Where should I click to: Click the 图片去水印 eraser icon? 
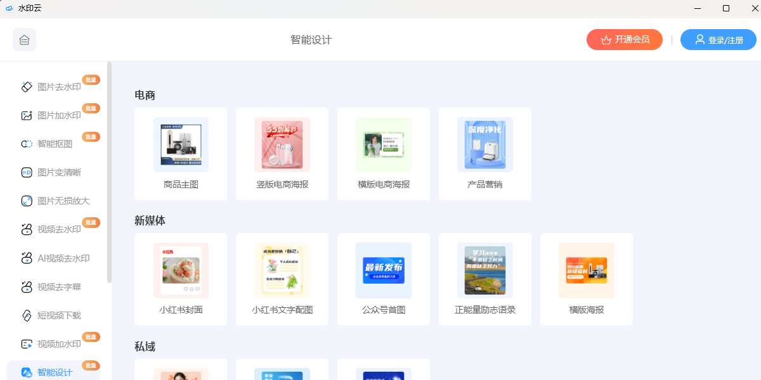point(27,87)
